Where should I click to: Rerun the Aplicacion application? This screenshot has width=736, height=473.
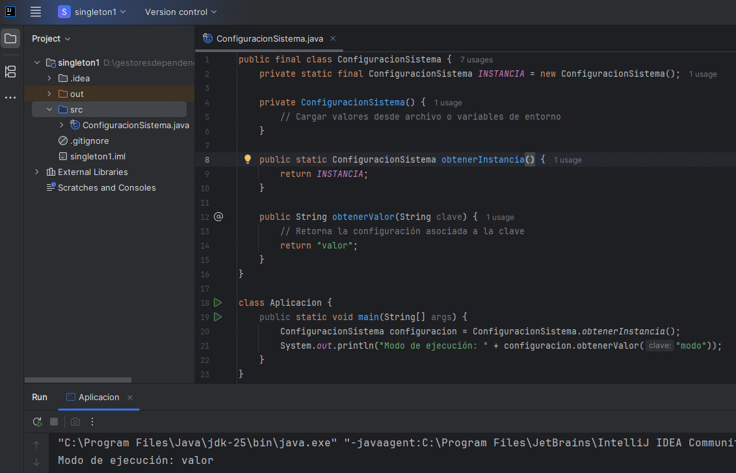click(37, 422)
